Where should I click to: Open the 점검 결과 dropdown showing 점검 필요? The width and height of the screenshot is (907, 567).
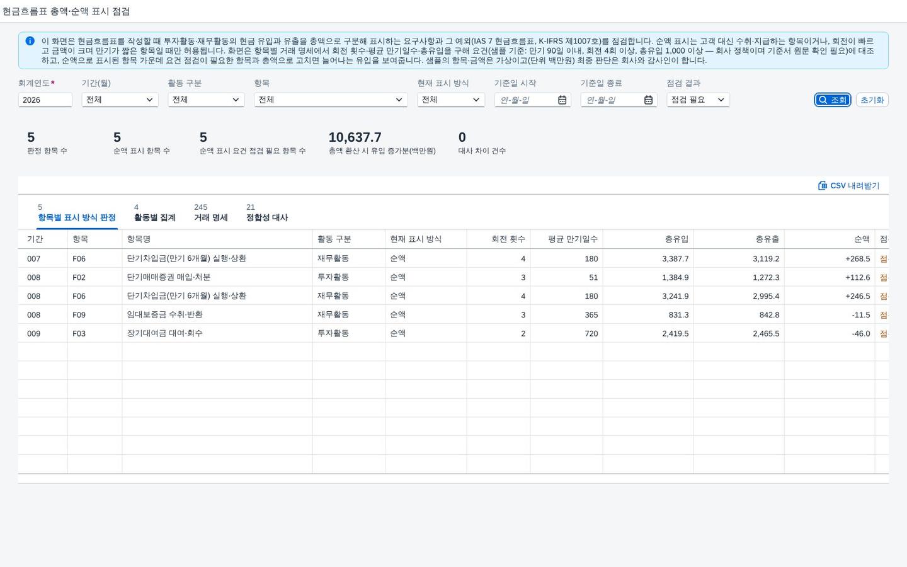[698, 100]
